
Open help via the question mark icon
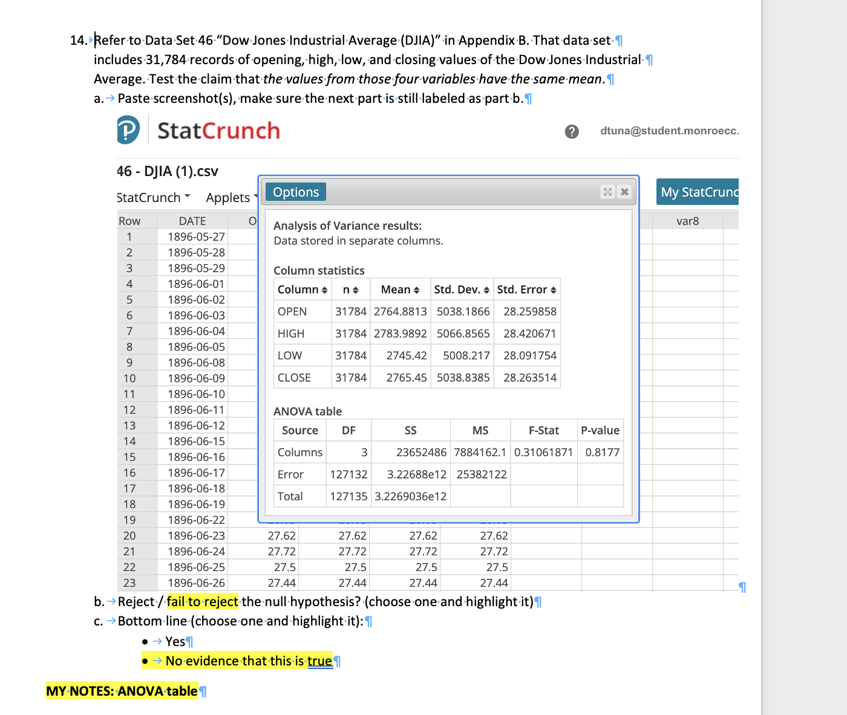(x=571, y=131)
